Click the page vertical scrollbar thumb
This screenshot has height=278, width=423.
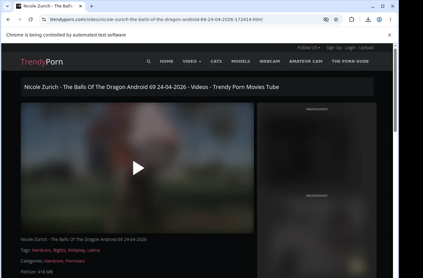click(395, 90)
